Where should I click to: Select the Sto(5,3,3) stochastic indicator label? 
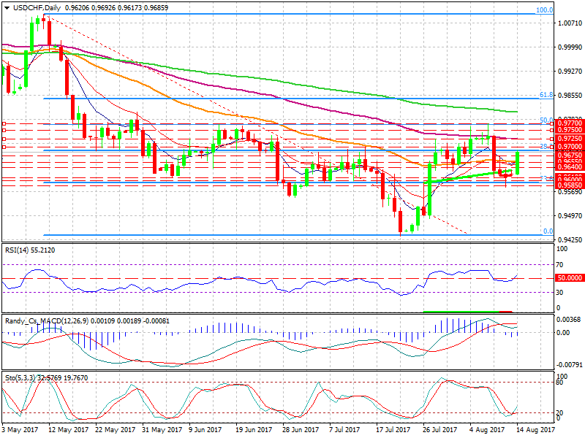[23, 380]
